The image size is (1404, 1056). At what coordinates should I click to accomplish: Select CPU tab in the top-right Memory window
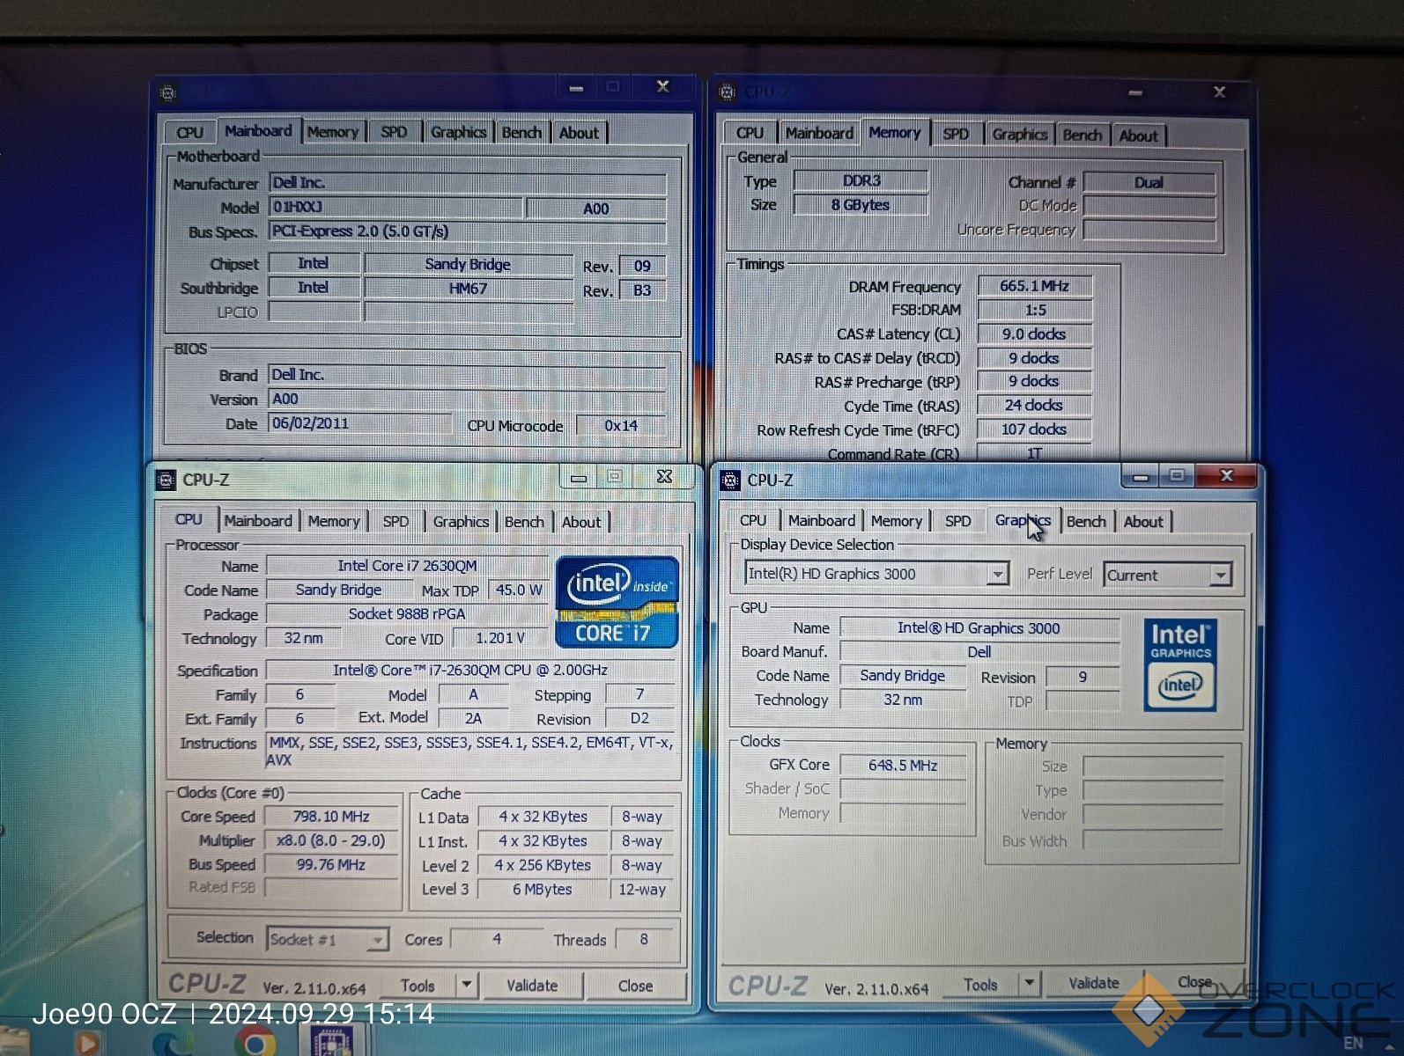point(750,133)
